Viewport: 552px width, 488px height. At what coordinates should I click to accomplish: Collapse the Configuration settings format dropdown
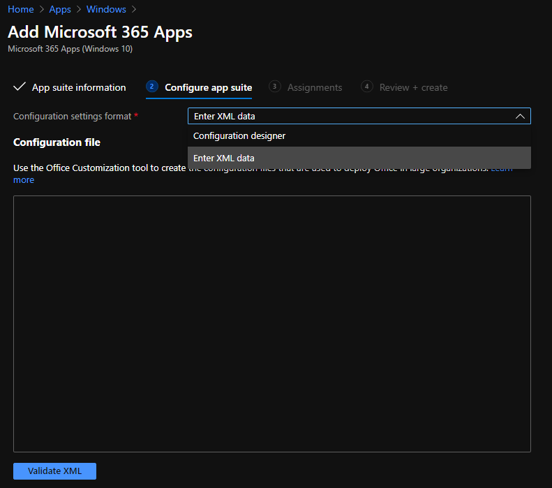tap(359, 116)
